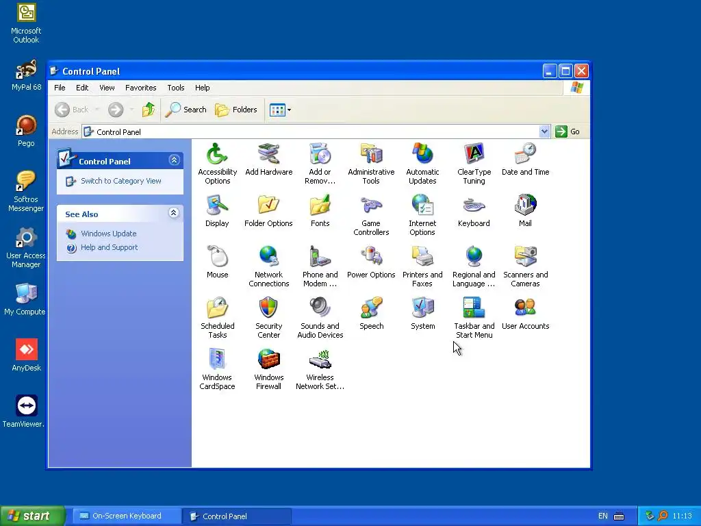
Task: Select the Speech applet icon
Action: click(x=371, y=314)
